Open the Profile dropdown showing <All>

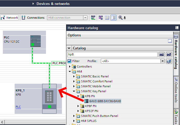pos(162,61)
